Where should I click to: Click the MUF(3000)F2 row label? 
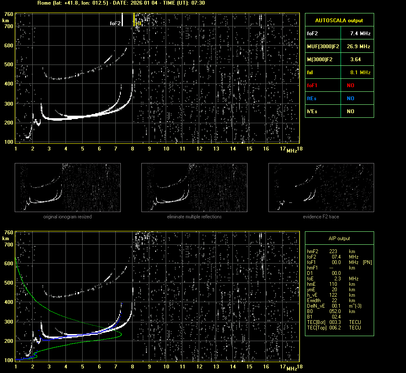coord(323,46)
